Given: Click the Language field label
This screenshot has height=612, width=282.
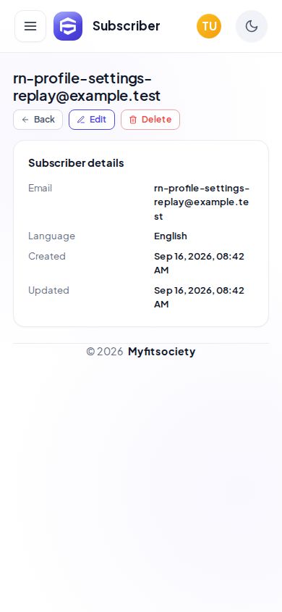Looking at the screenshot, I should pyautogui.click(x=52, y=236).
